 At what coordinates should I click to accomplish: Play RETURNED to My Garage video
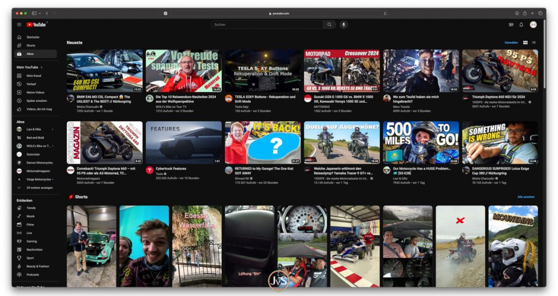[263, 143]
